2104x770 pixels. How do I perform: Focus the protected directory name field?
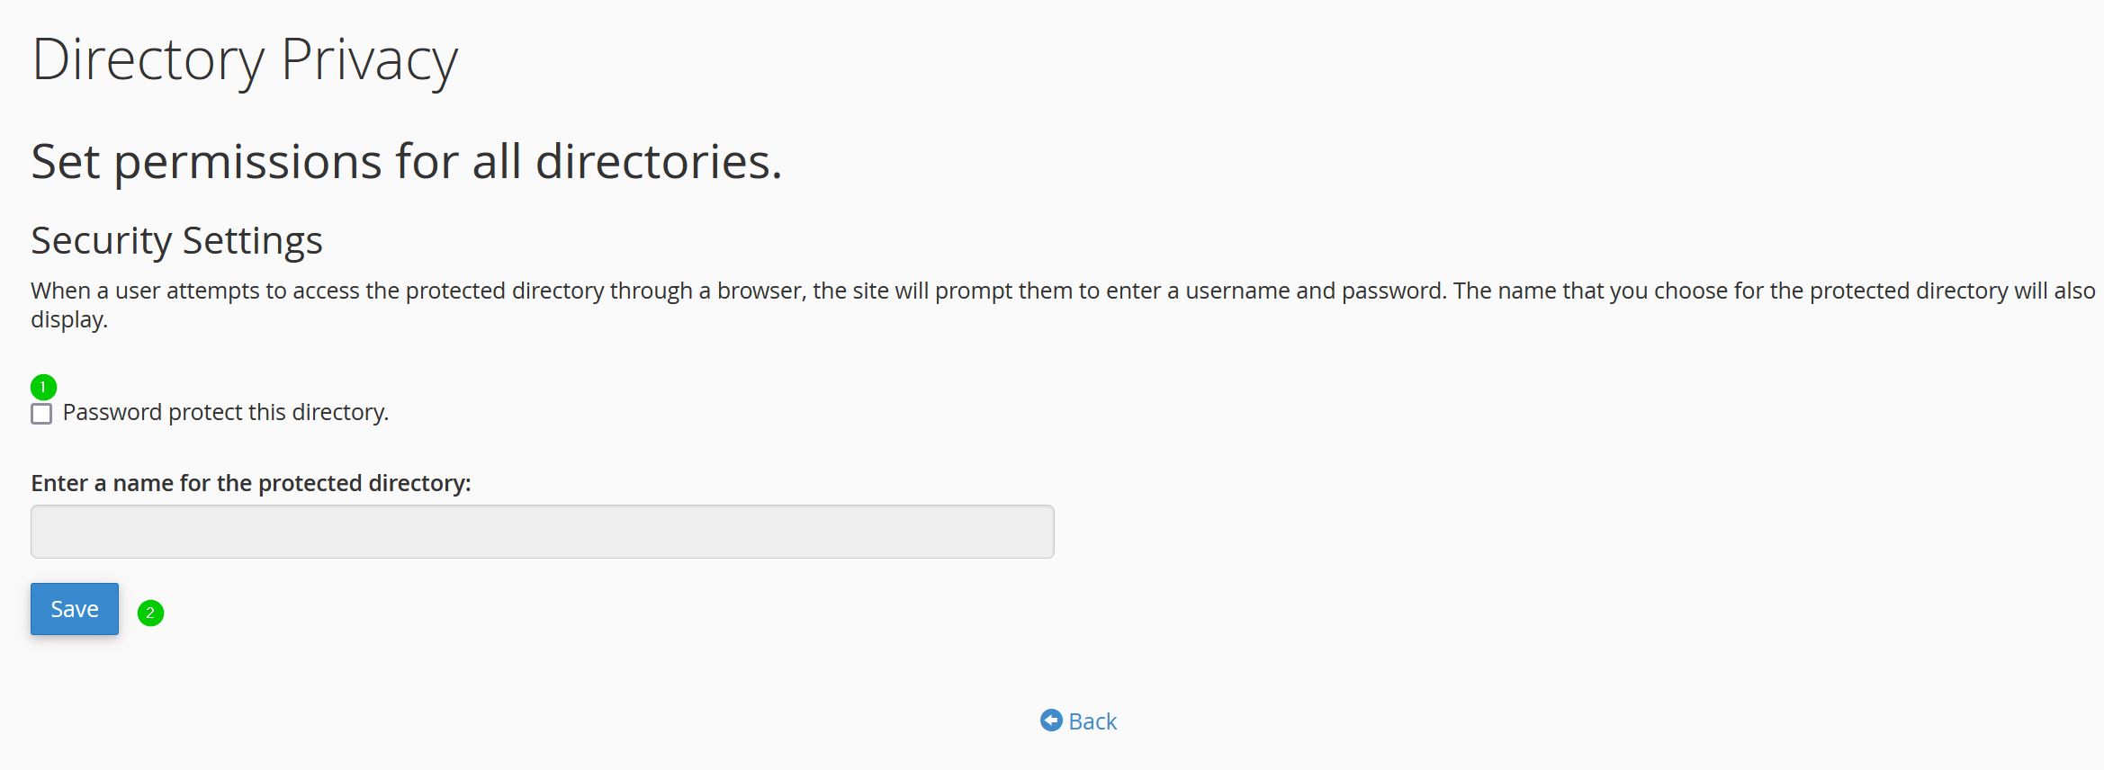(543, 532)
